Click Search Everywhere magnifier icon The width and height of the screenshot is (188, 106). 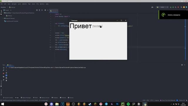pyautogui.click(x=182, y=7)
